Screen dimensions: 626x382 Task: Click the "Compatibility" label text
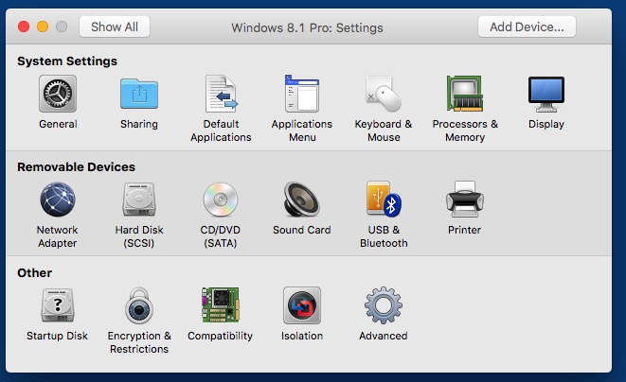tap(220, 337)
